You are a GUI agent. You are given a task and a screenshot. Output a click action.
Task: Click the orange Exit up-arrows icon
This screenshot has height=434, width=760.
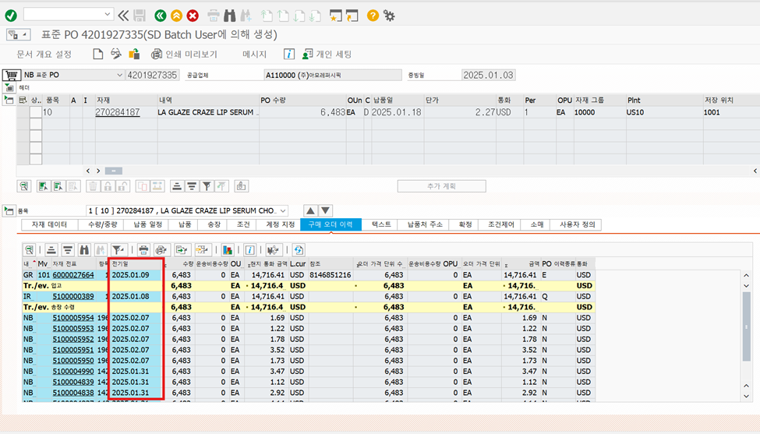(176, 16)
